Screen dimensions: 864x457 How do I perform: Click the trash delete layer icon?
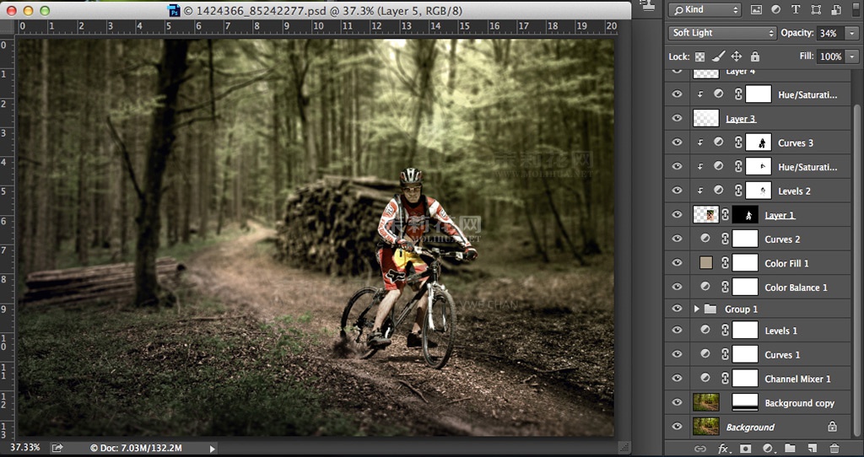(x=834, y=449)
